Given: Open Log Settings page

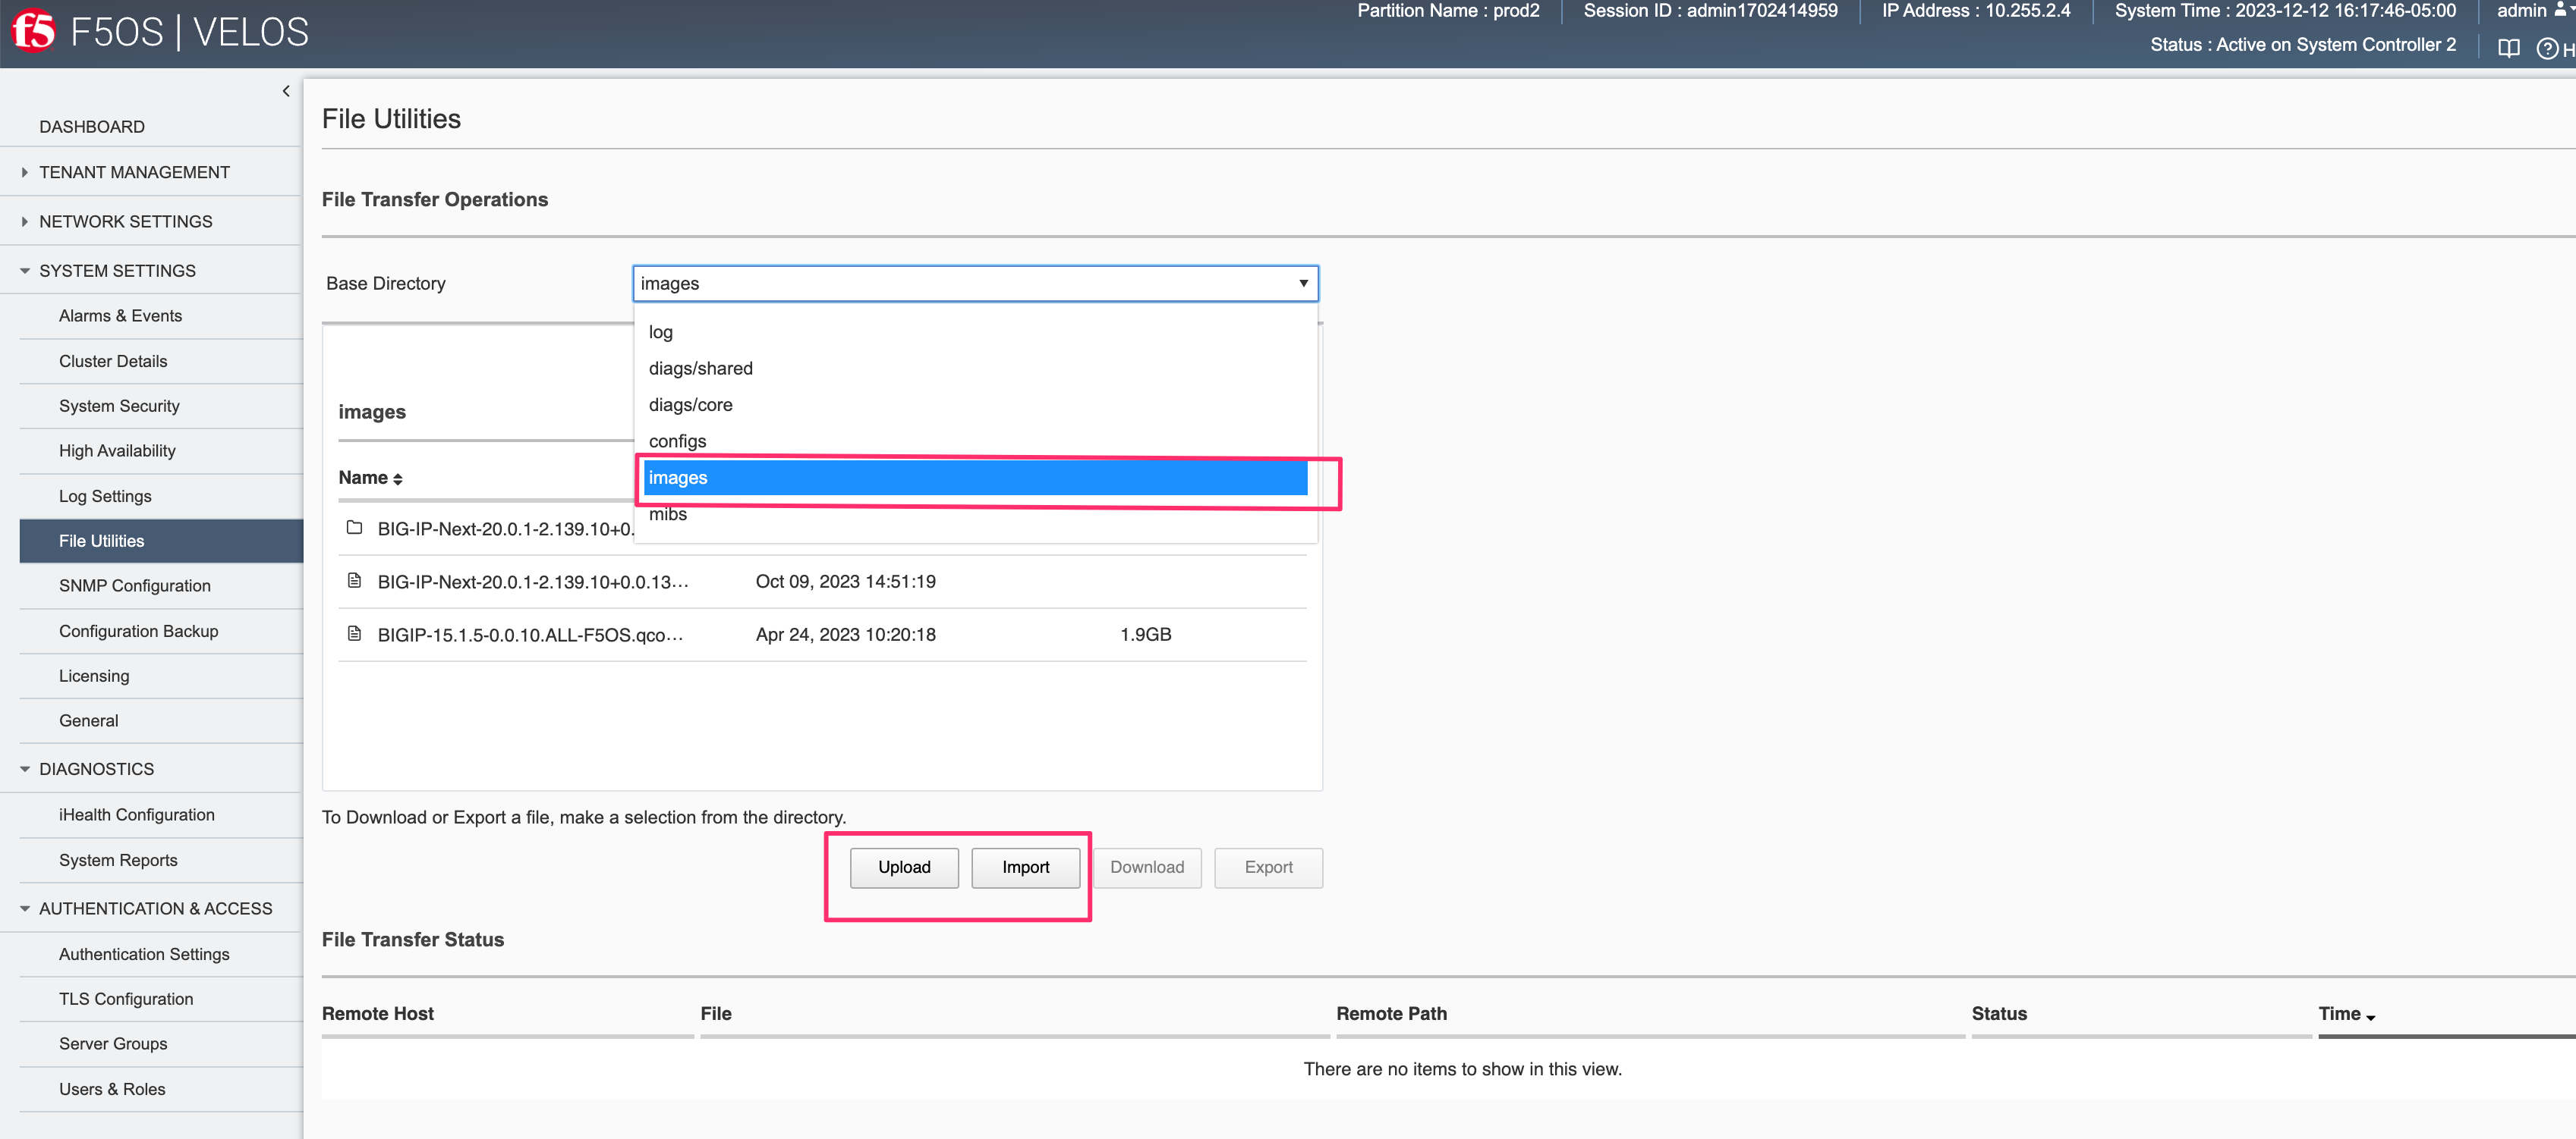Looking at the screenshot, I should [105, 496].
